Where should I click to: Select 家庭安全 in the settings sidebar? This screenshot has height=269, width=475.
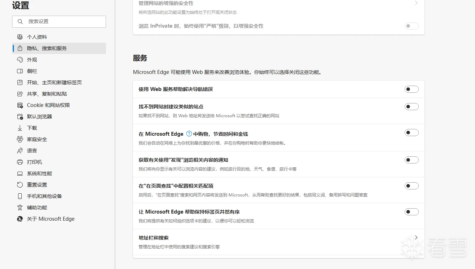point(59,139)
